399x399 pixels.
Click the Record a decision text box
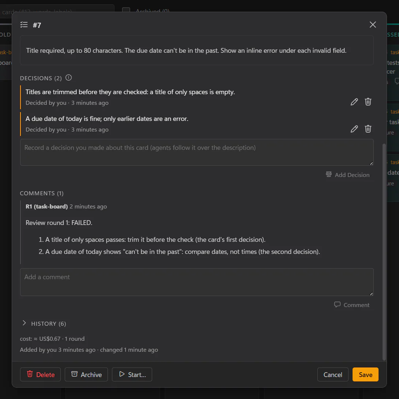pyautogui.click(x=197, y=152)
